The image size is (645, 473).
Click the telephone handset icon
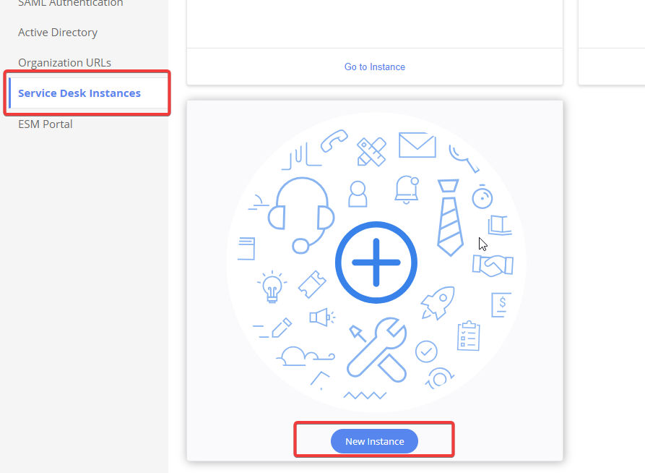point(334,140)
